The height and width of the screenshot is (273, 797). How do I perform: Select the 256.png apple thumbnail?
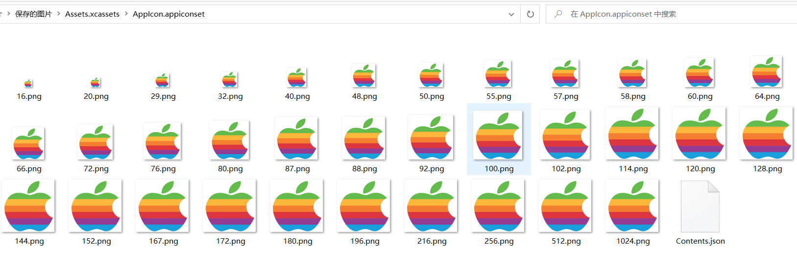coord(498,205)
